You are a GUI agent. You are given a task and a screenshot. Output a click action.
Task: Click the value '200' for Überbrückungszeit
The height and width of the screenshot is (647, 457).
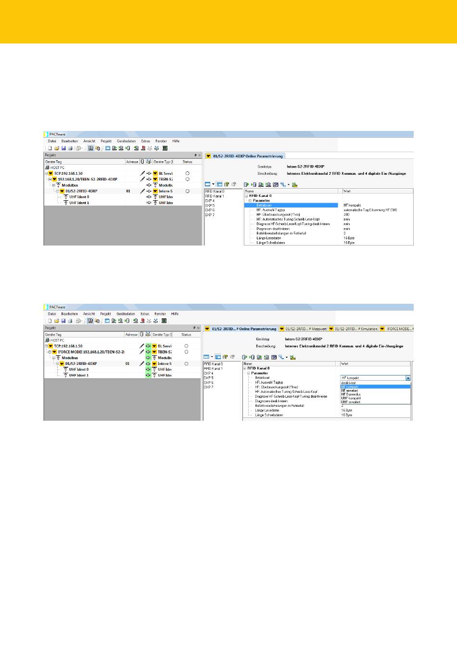tap(346, 215)
